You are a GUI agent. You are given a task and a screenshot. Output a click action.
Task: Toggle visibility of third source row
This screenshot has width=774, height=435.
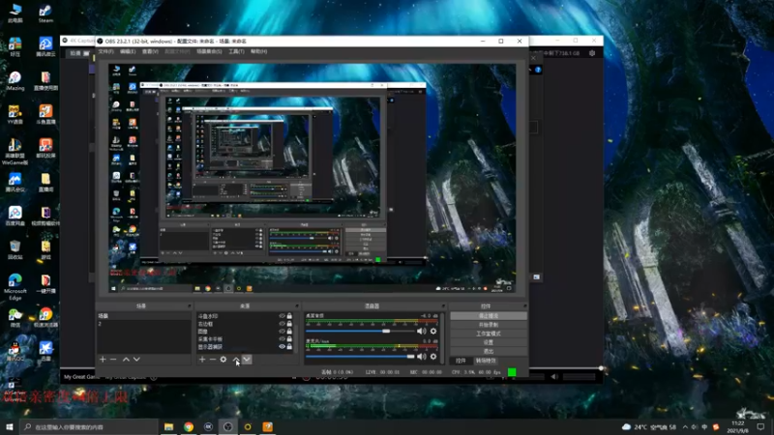click(282, 332)
